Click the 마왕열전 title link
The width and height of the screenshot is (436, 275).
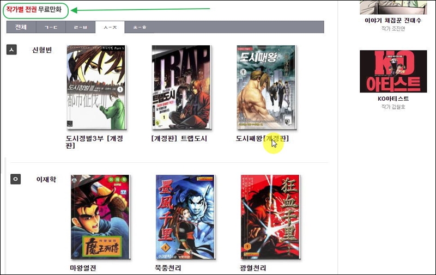[x=83, y=268]
